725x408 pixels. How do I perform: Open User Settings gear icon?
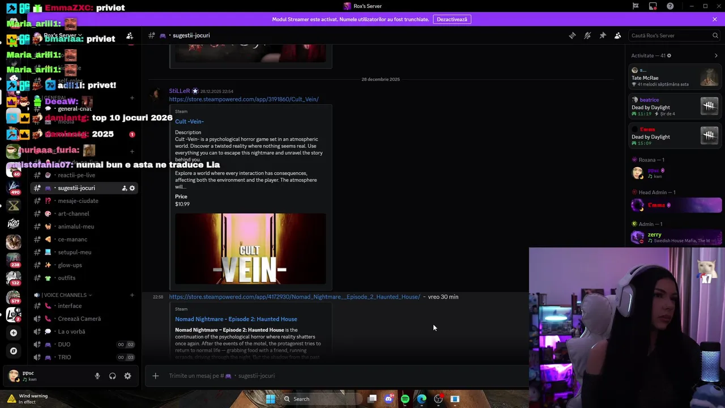click(127, 376)
